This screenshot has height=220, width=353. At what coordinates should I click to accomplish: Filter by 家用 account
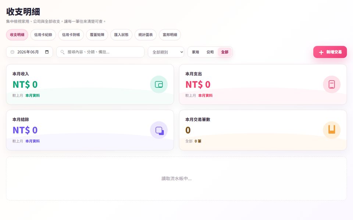(x=195, y=52)
